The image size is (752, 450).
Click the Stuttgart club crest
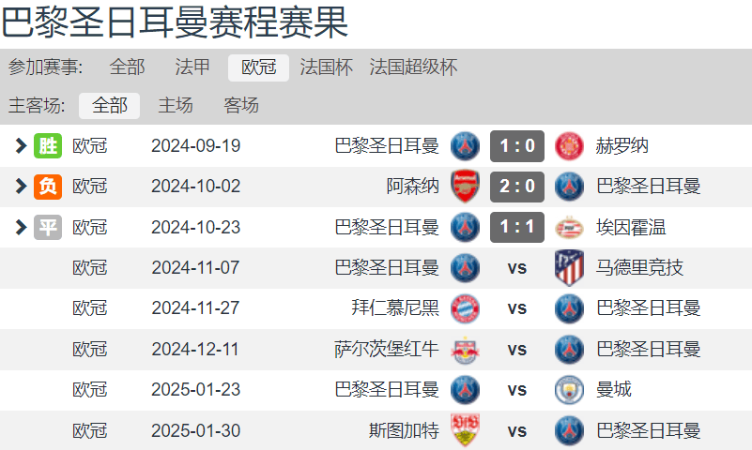point(465,430)
